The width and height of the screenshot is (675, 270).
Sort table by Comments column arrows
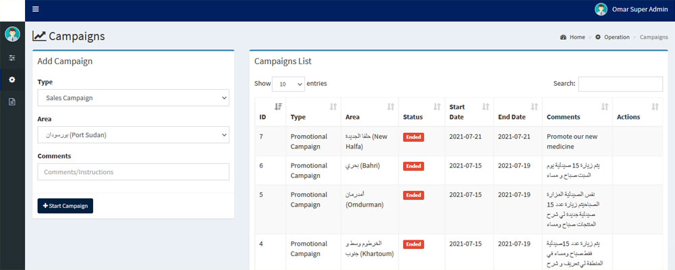[604, 107]
